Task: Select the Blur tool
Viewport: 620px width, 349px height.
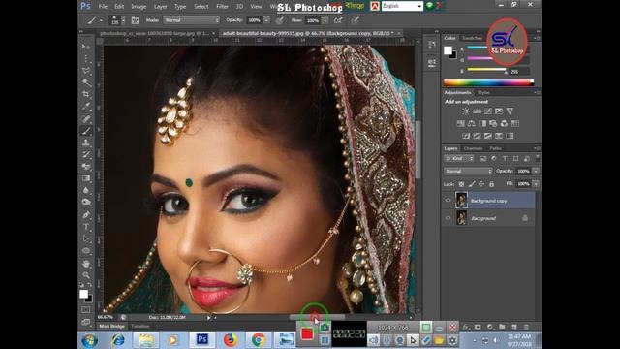Action: (86, 190)
